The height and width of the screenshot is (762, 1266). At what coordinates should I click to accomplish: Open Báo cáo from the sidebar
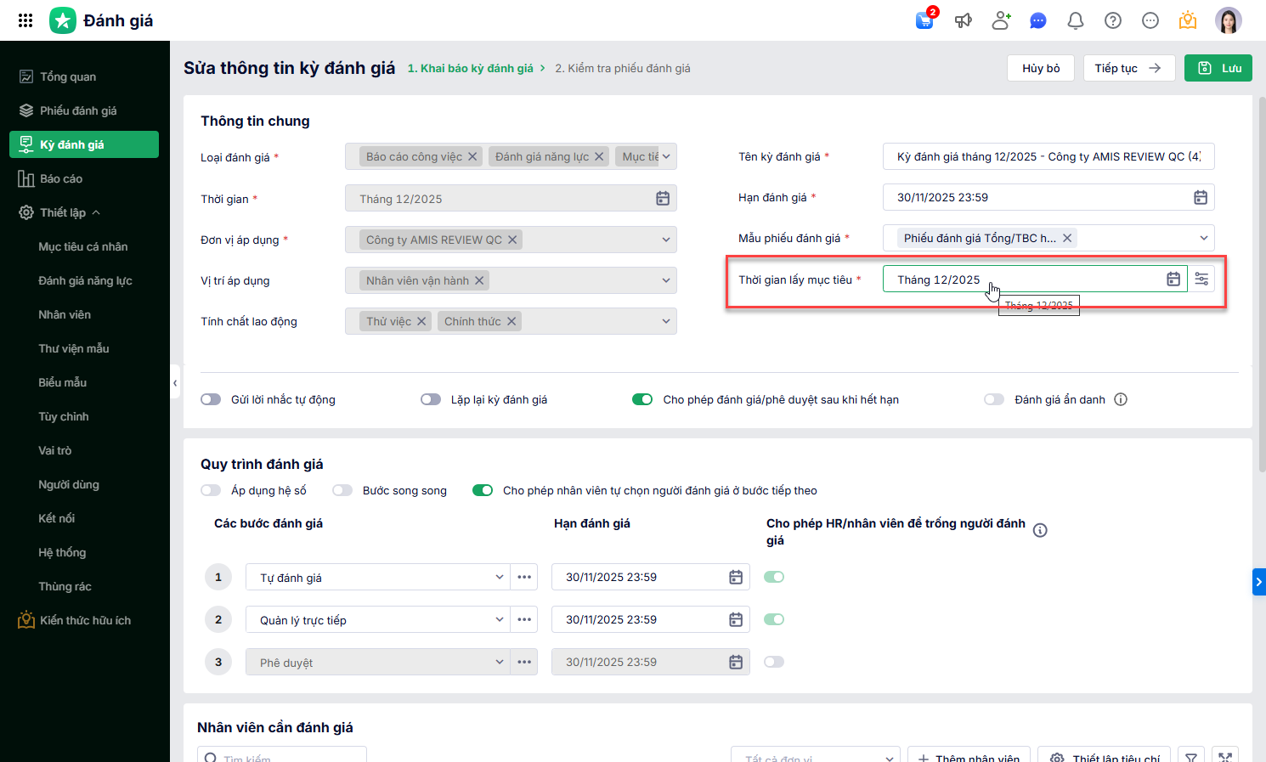tap(61, 178)
